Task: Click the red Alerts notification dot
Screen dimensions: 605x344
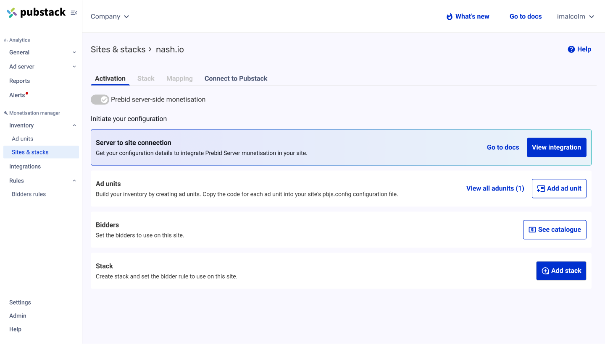Action: [27, 94]
